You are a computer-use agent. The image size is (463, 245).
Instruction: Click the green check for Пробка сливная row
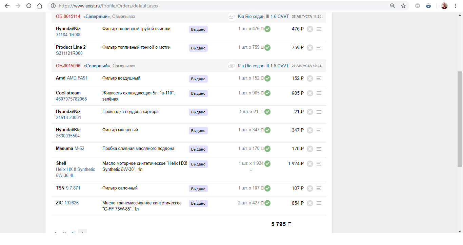pos(267,149)
